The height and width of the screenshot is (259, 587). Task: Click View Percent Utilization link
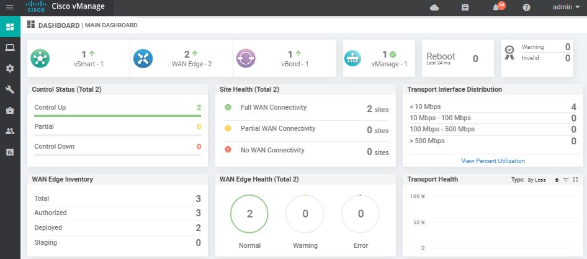tap(493, 160)
